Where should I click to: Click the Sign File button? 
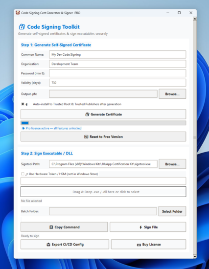pyautogui.click(x=148, y=227)
